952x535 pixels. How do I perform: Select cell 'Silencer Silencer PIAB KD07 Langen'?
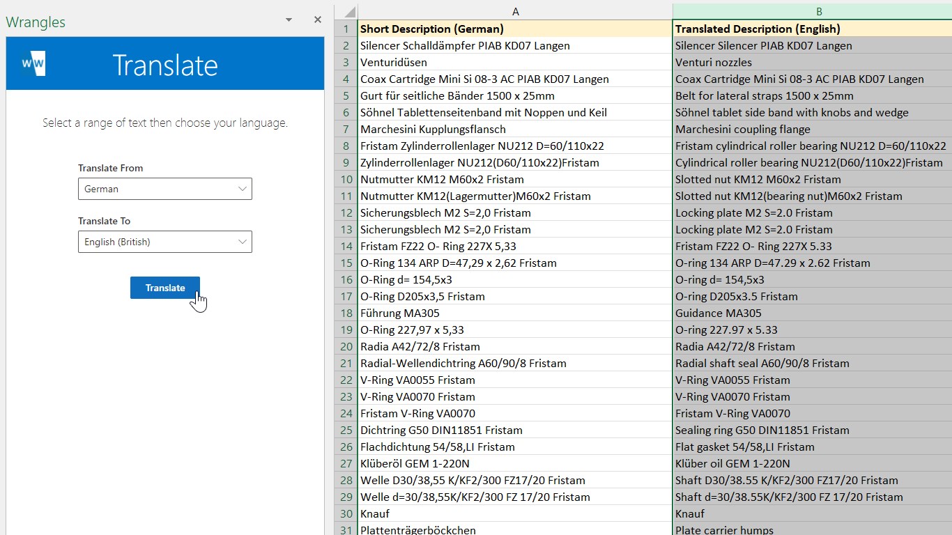coord(813,46)
